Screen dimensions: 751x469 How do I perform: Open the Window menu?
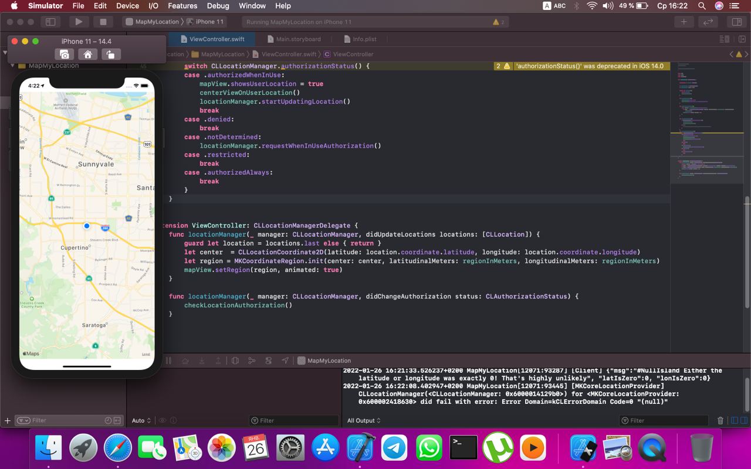tap(252, 6)
